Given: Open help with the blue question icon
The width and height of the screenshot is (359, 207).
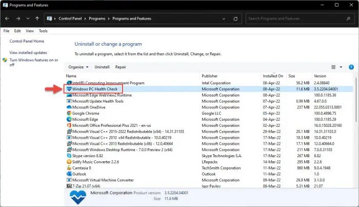Looking at the screenshot, I should click(351, 67).
